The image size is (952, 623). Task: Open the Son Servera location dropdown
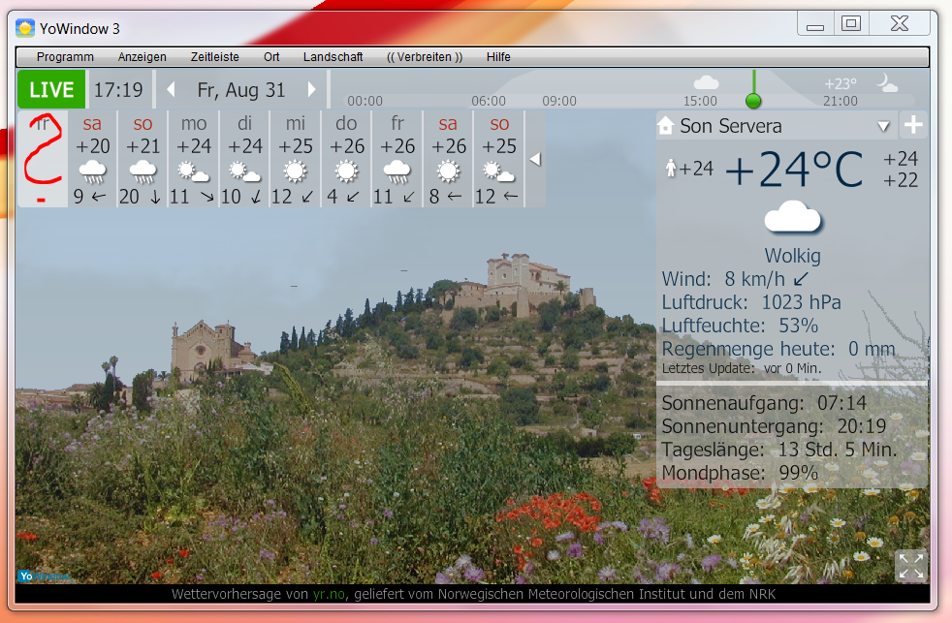883,127
